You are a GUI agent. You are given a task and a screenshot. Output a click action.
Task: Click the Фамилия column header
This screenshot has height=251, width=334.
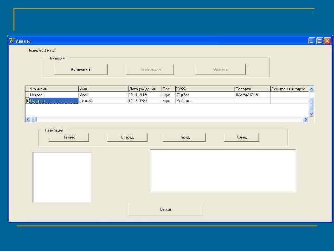coord(54,89)
